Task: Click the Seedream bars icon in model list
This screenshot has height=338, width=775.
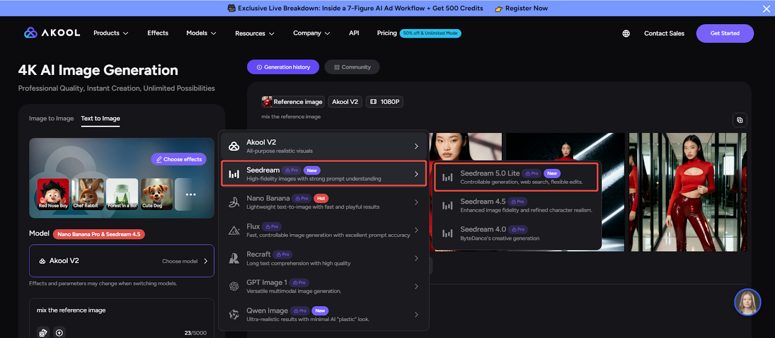Action: tap(234, 174)
